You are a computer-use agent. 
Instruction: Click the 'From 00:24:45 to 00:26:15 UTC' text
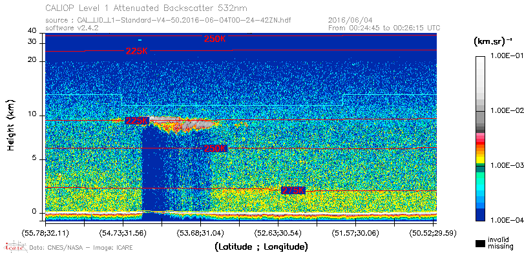(x=384, y=28)
